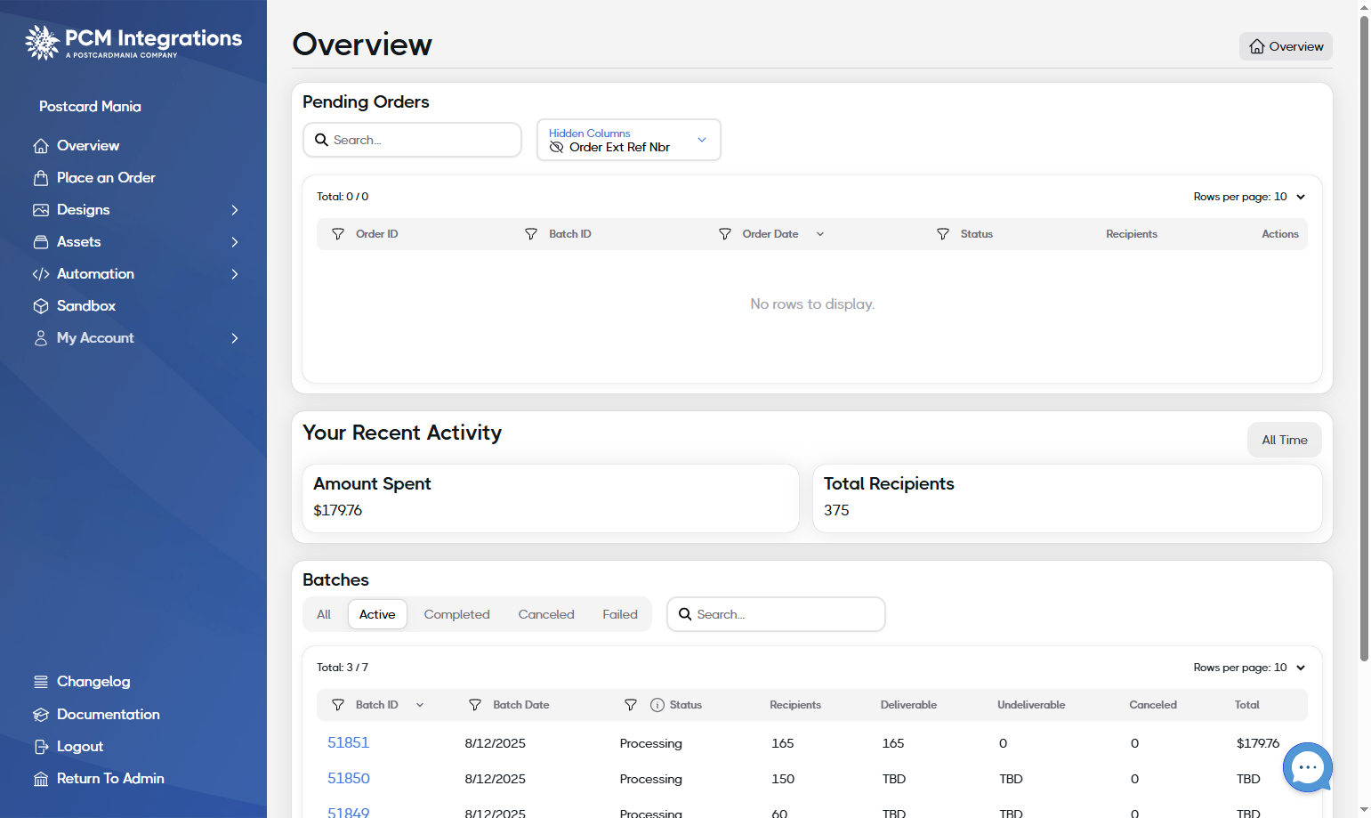
Task: Click the Batches search field
Action: click(776, 614)
